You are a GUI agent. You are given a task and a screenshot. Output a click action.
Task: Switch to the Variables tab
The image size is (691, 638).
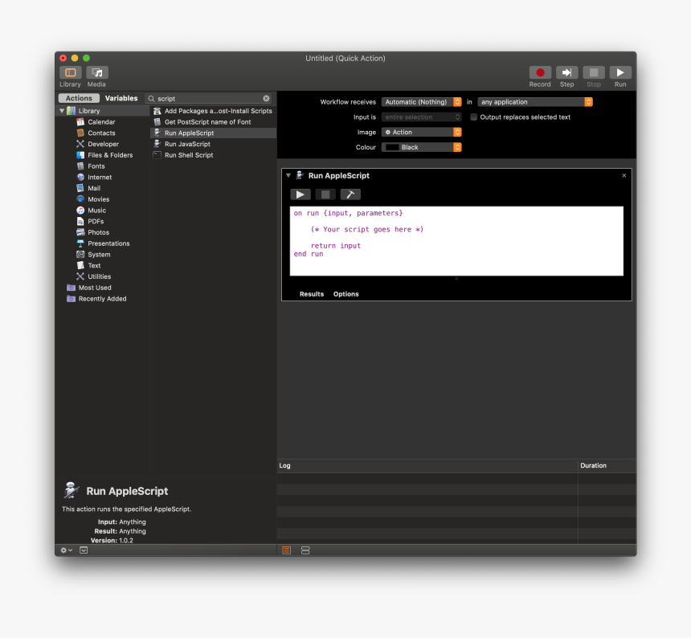point(121,98)
